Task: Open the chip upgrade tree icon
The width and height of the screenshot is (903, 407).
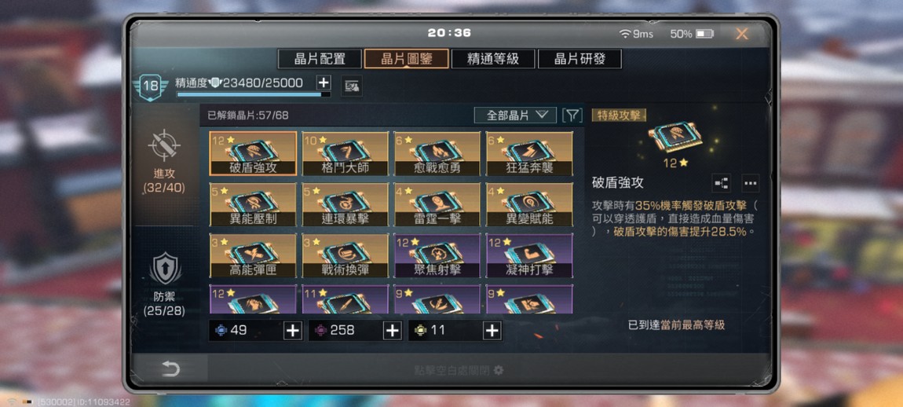Action: click(x=721, y=183)
